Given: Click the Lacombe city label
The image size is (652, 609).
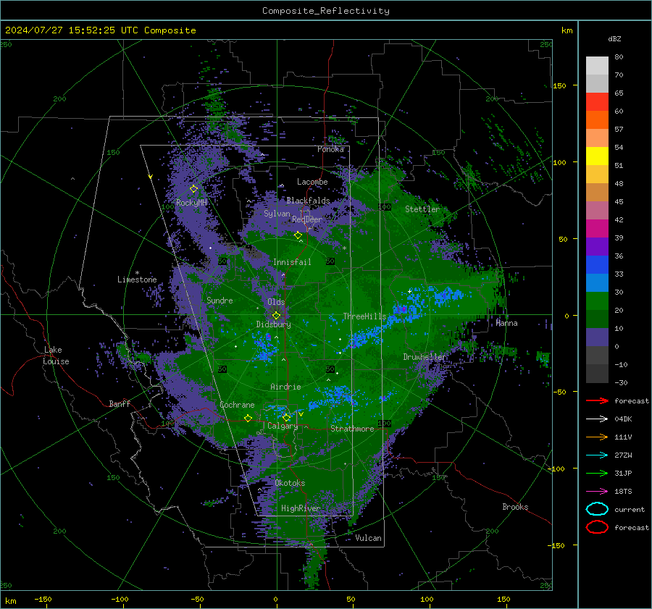Looking at the screenshot, I should [x=312, y=182].
